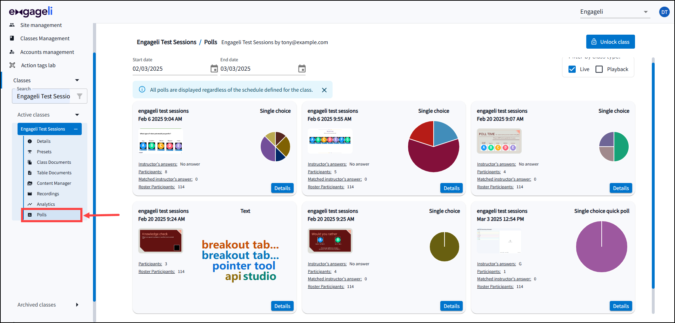Click the Accounts management icon
This screenshot has width=675, height=323.
click(12, 52)
